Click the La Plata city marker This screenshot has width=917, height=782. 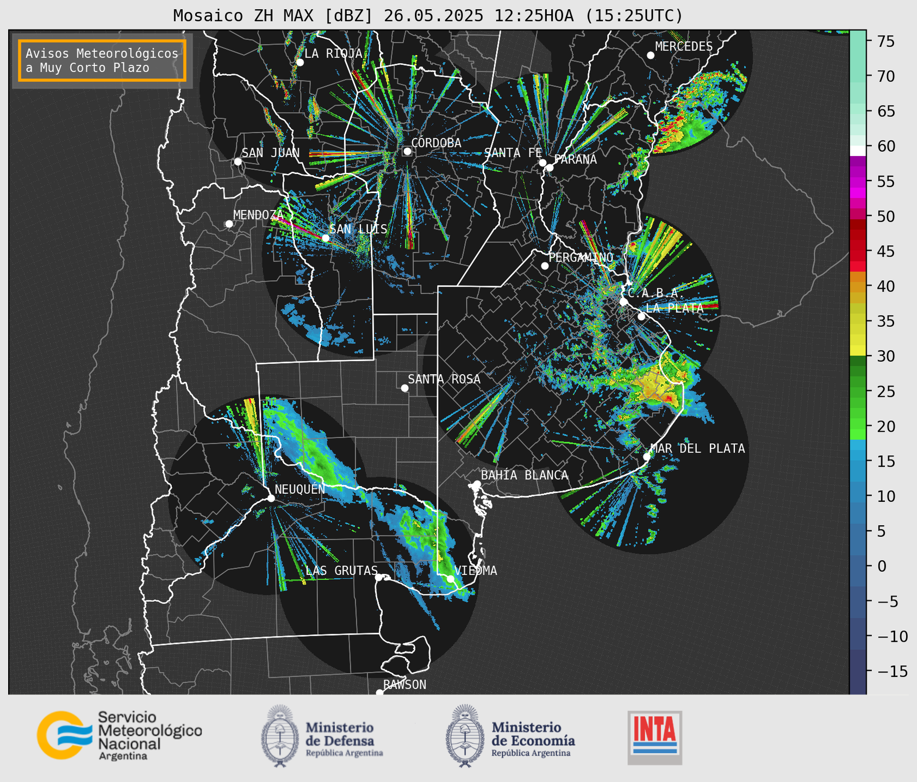click(x=641, y=316)
